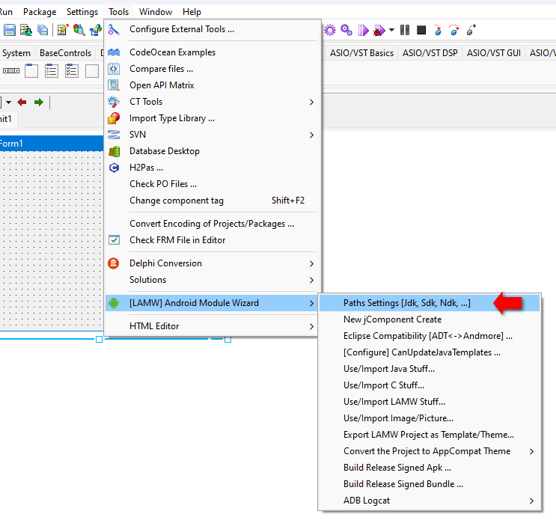Expand the HTML Editor submenu arrow
556x523 pixels.
point(311,326)
